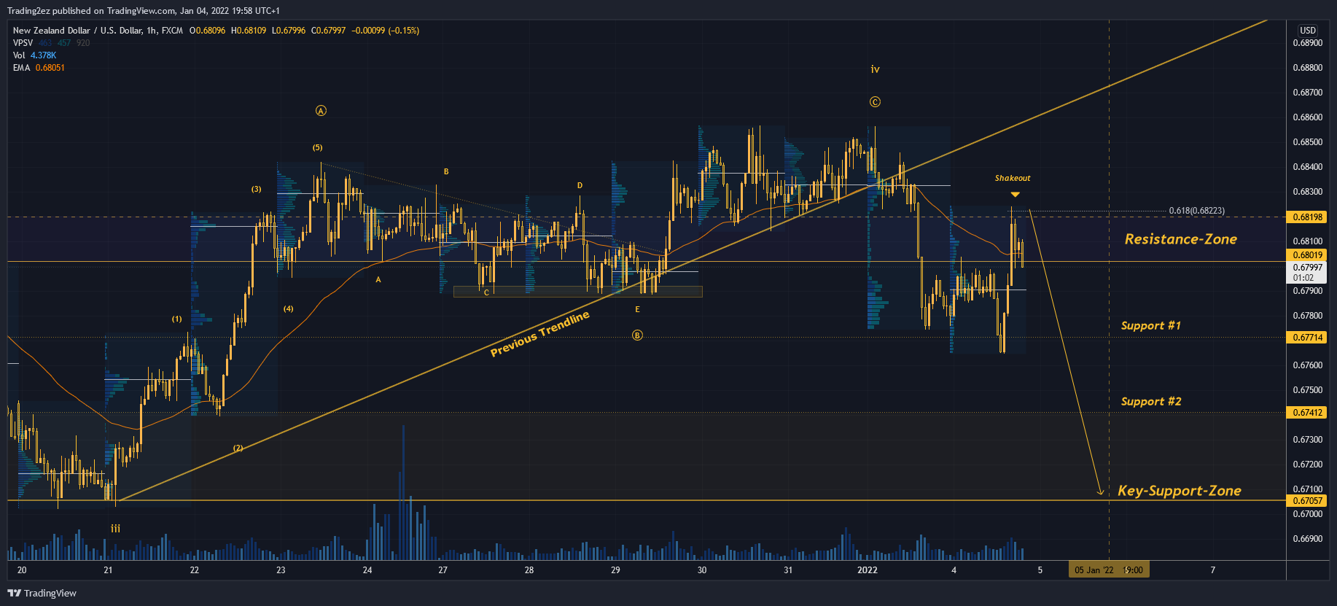Click the TradingView logo at the bottom left
Viewport: 1337px width, 606px height.
pos(42,593)
